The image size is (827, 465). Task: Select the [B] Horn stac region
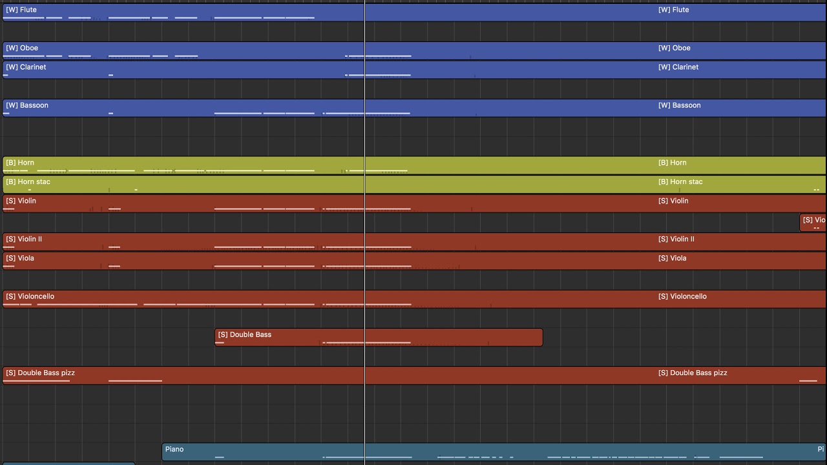pos(414,185)
